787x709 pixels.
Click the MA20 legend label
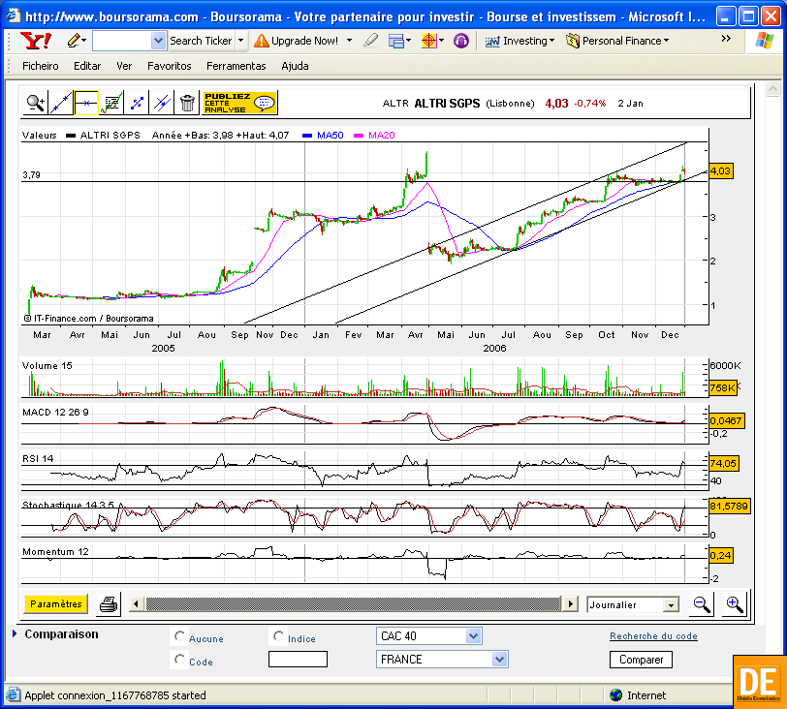click(382, 135)
